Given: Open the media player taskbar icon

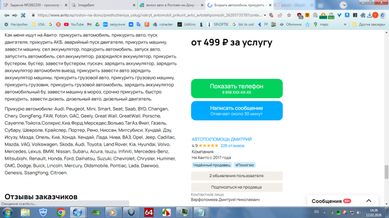Looking at the screenshot, I should [x=113, y=212].
